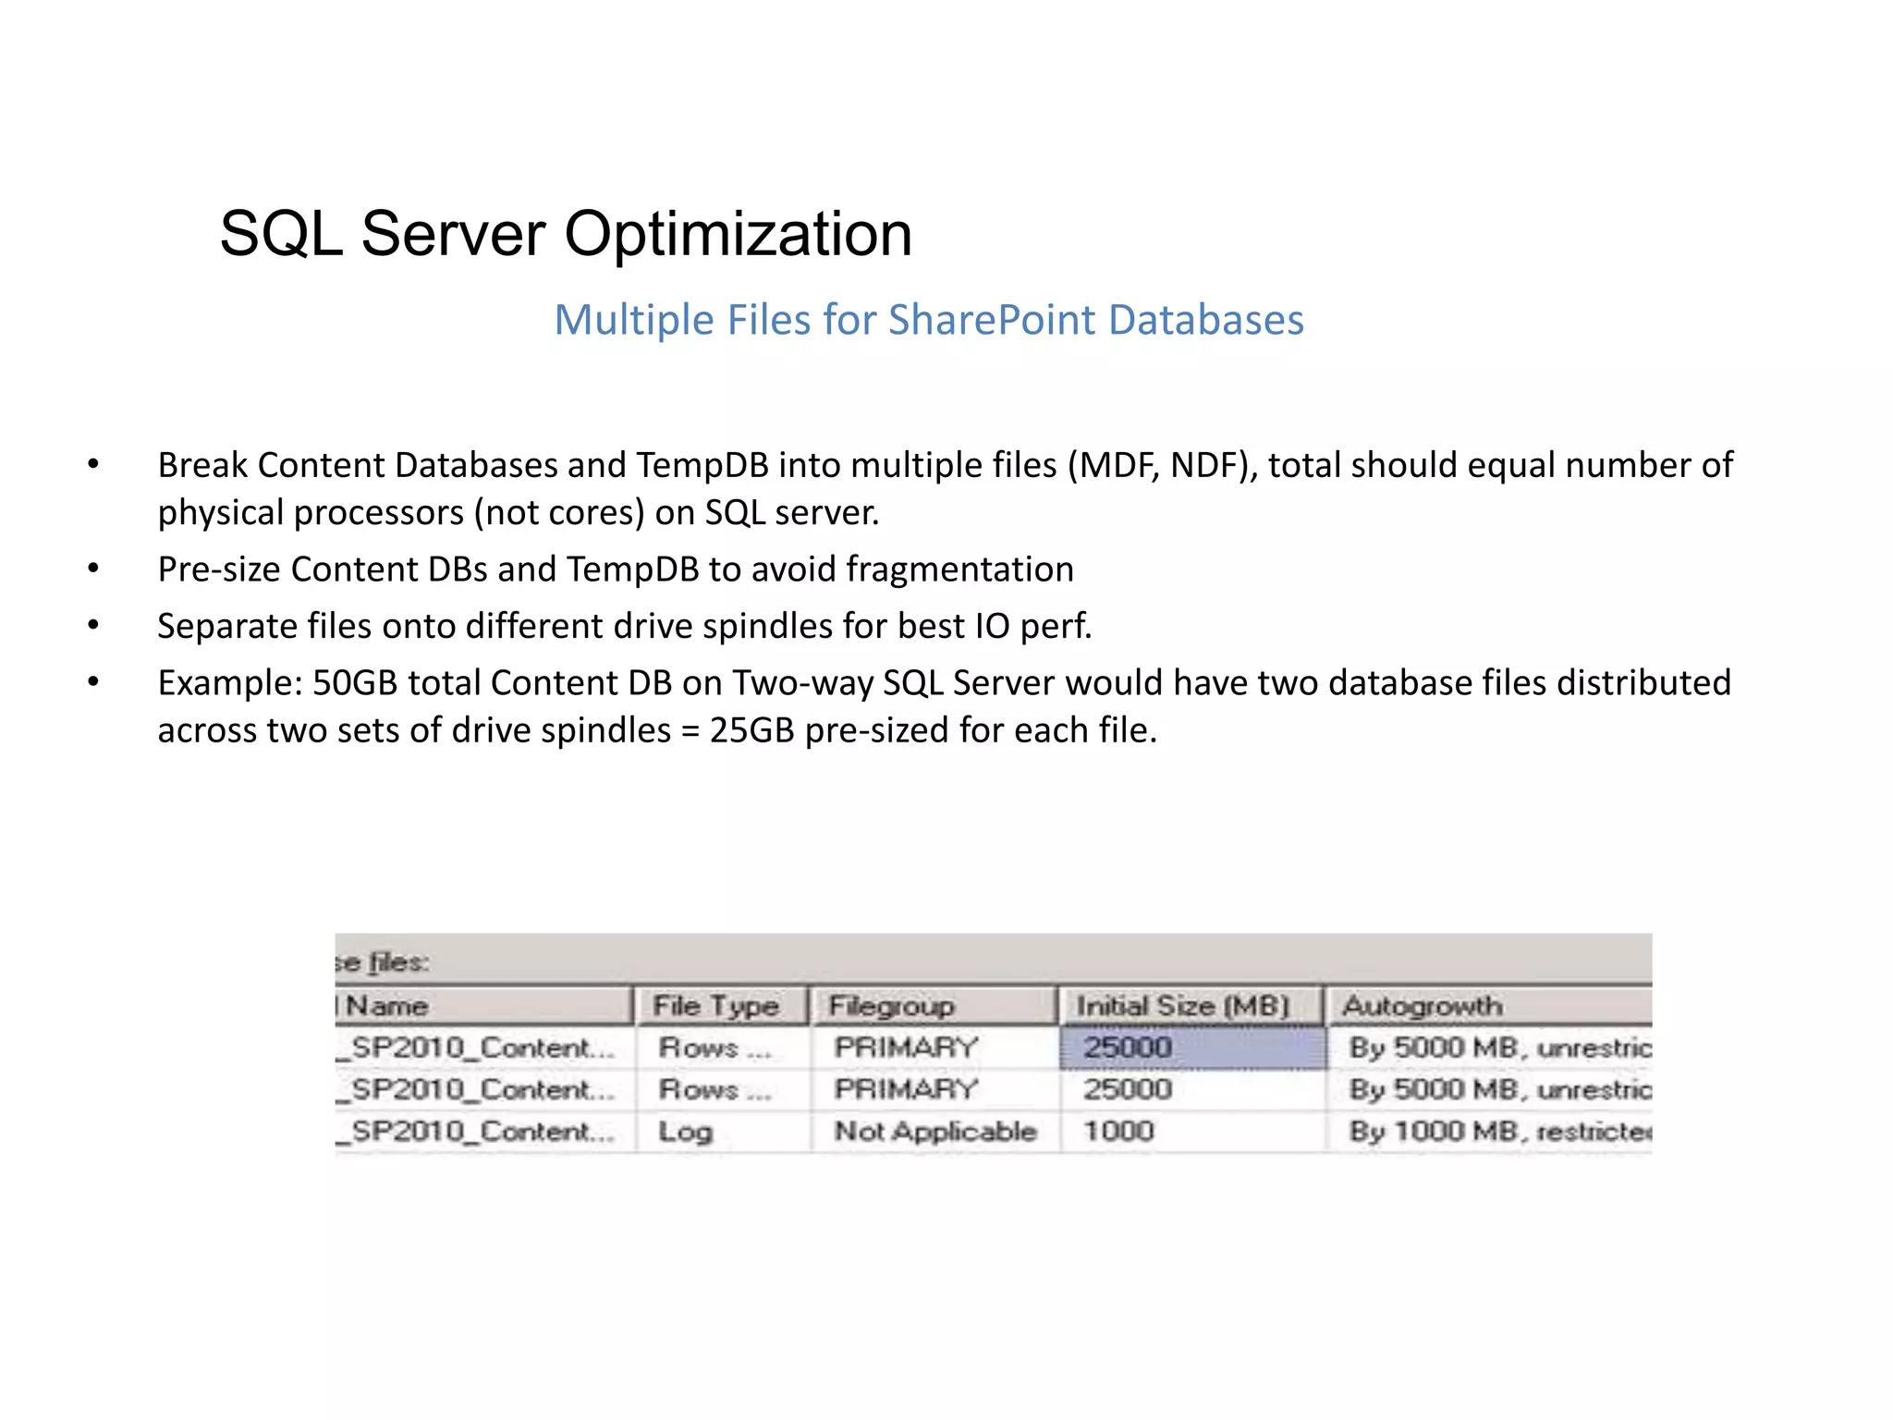Screen dimensions: 1893x1420
Task: Select the highlighted 25000 initial size cell
Action: pos(1192,1048)
